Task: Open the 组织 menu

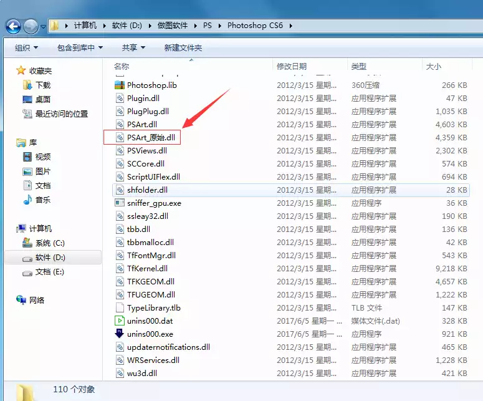Action: click(26, 48)
